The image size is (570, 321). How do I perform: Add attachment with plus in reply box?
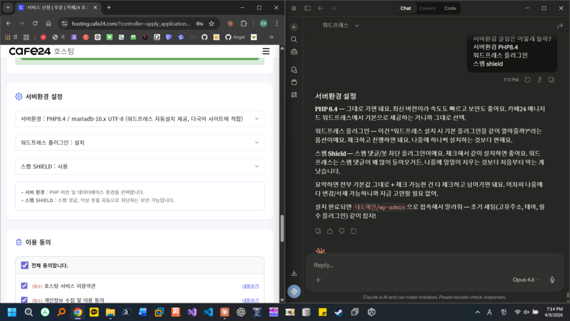tap(318, 280)
